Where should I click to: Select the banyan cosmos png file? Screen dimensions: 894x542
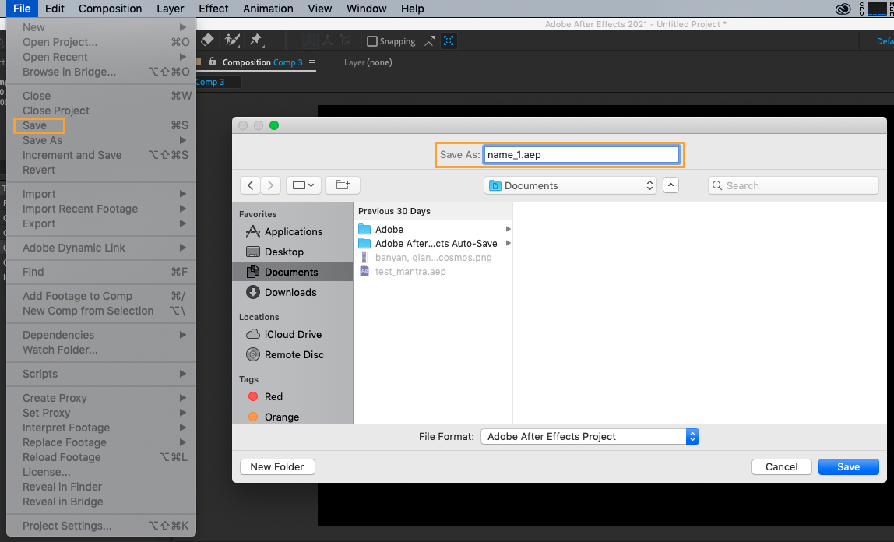pyautogui.click(x=433, y=258)
